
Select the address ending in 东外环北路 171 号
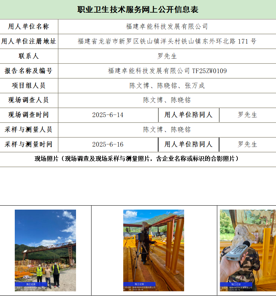167,41
